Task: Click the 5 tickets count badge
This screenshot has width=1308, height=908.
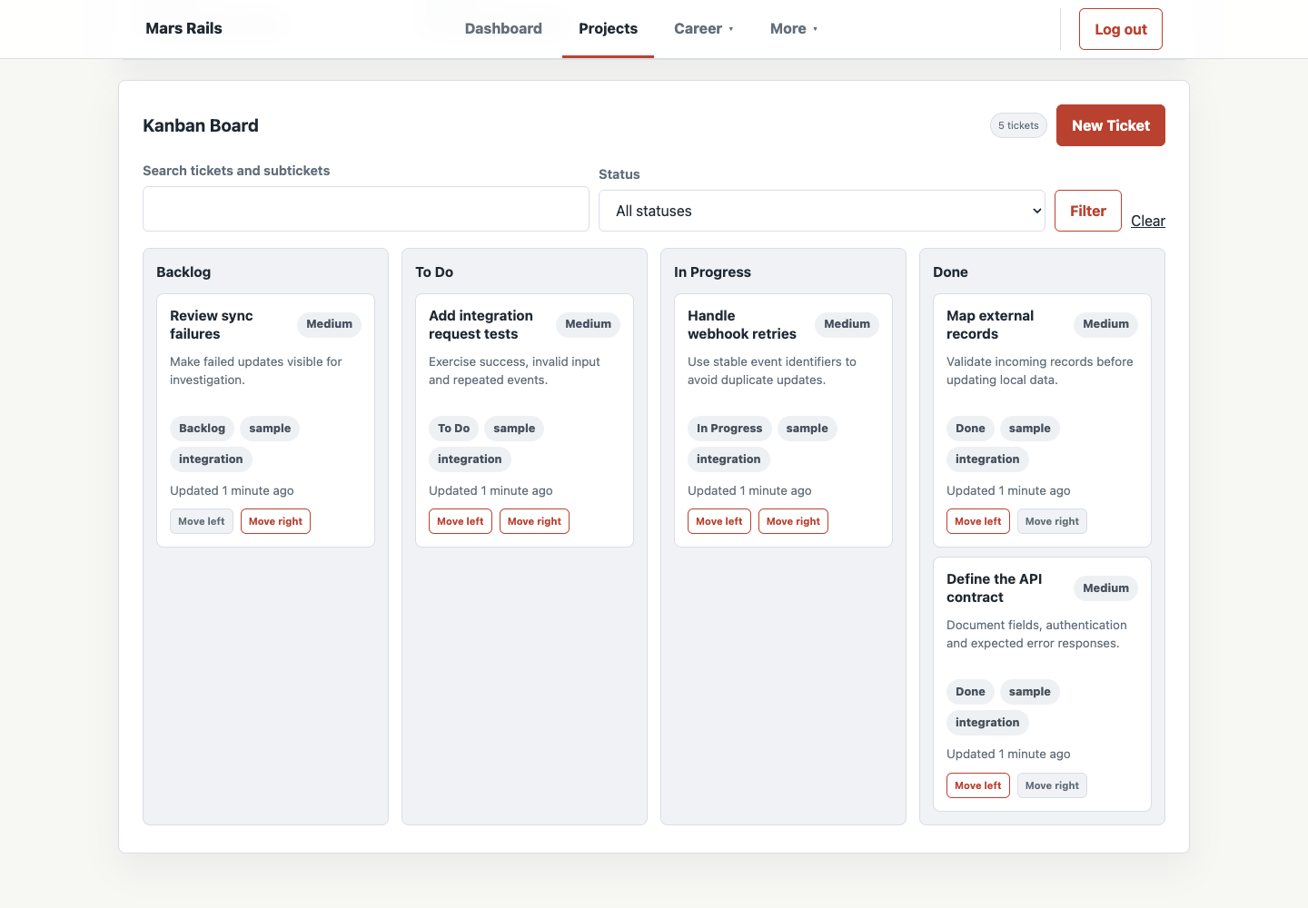Action: pyautogui.click(x=1018, y=125)
